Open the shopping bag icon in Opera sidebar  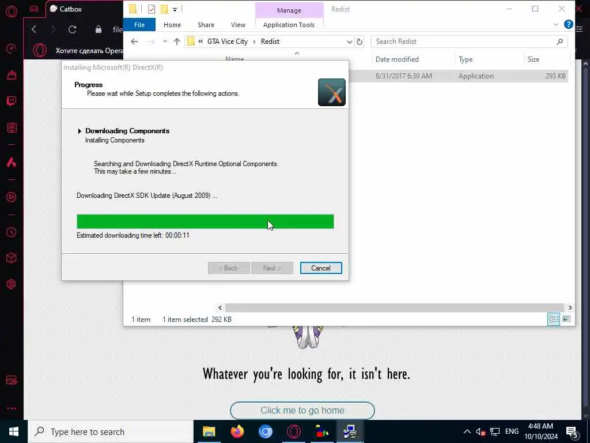click(12, 75)
